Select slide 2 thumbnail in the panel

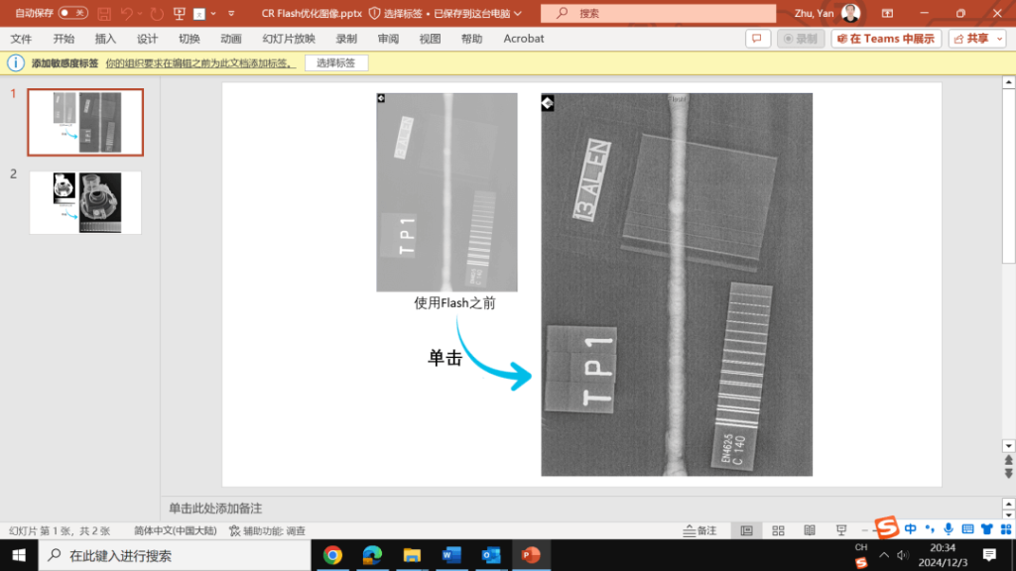click(x=84, y=202)
